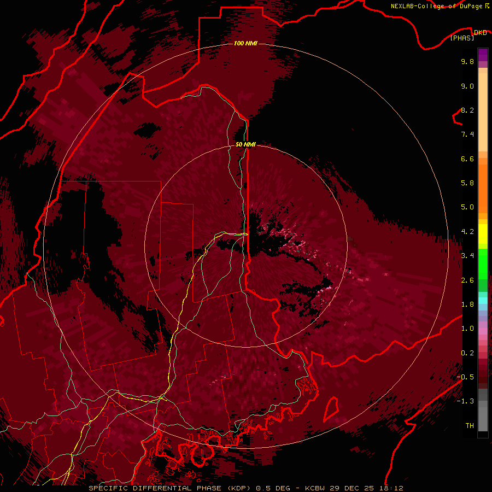Click the 9.8 value on the scale
492x492 pixels.
point(467,61)
